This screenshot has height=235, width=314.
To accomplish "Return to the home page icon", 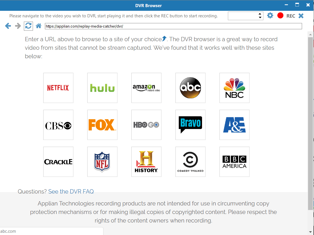I will pyautogui.click(x=38, y=26).
